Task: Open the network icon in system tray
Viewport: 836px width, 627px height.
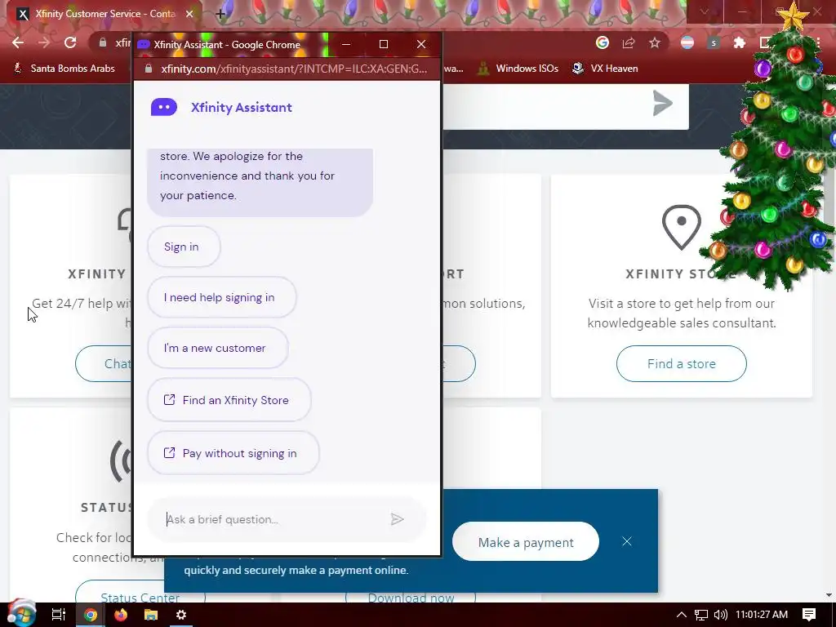Action: tap(701, 615)
